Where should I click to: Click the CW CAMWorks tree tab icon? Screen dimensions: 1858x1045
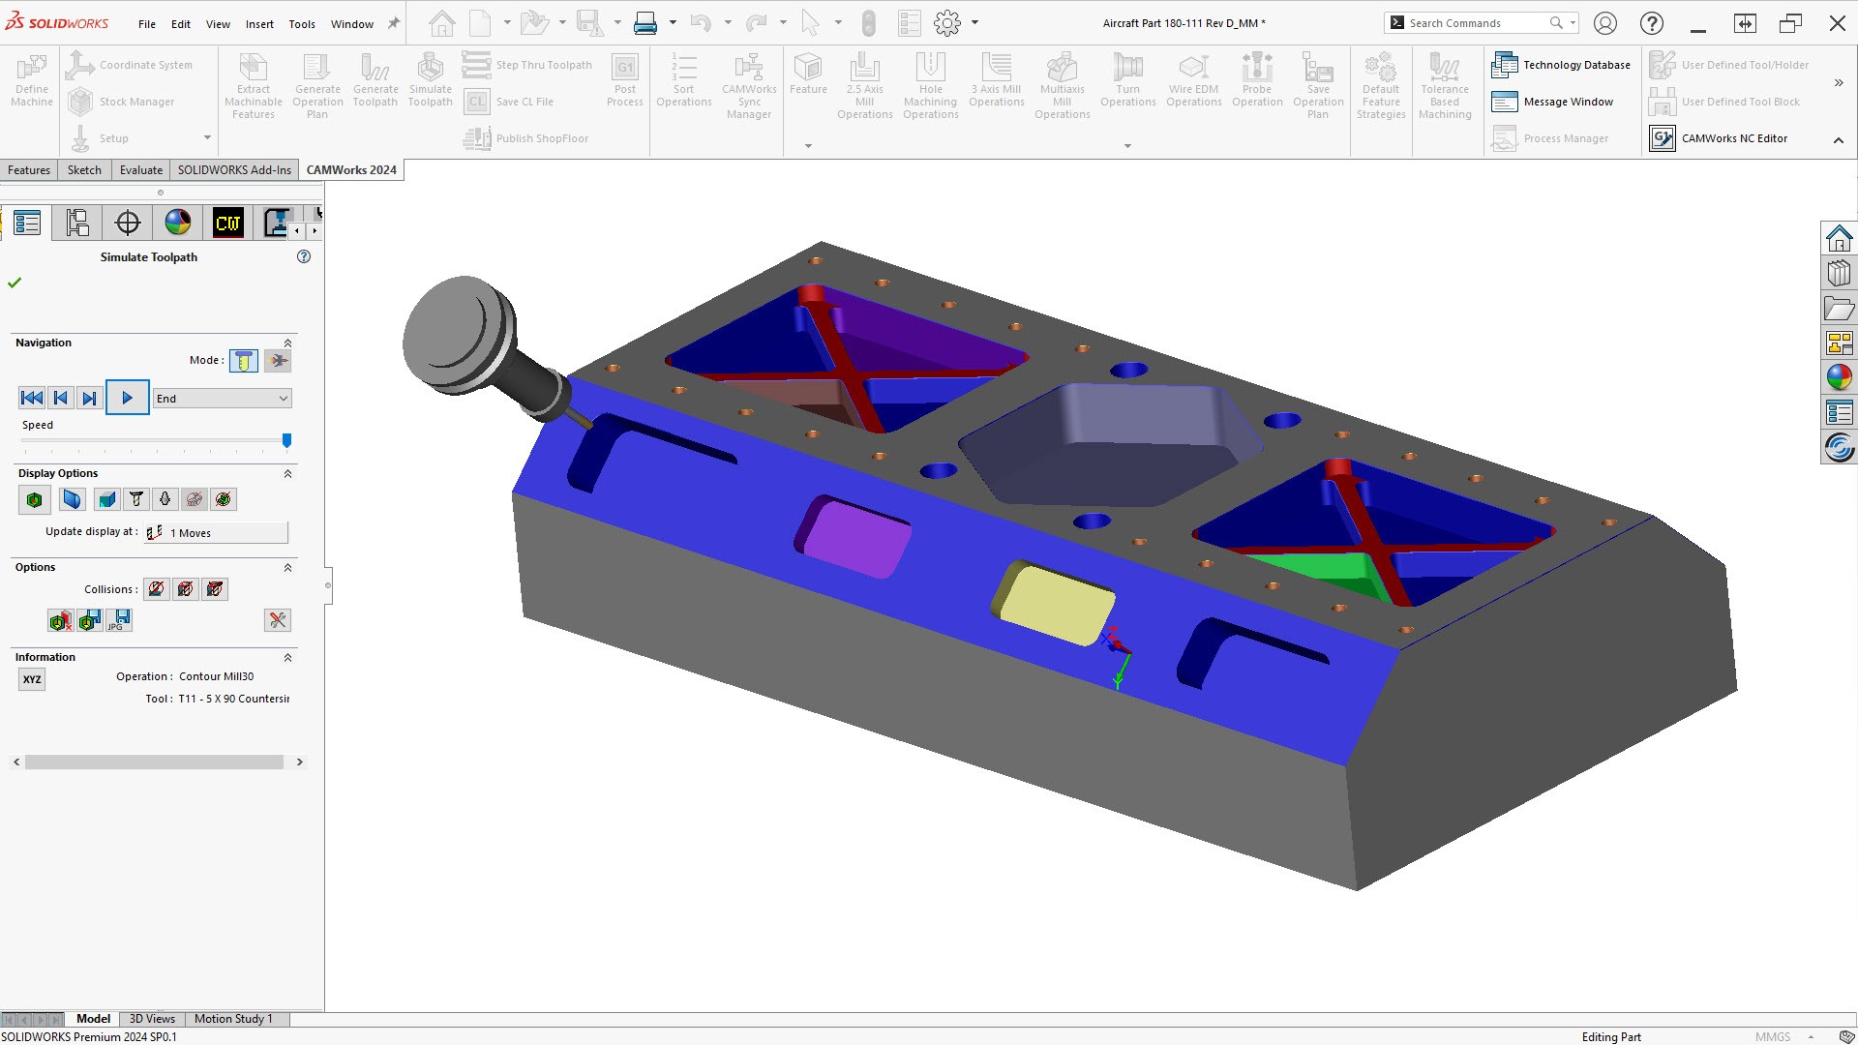(228, 223)
